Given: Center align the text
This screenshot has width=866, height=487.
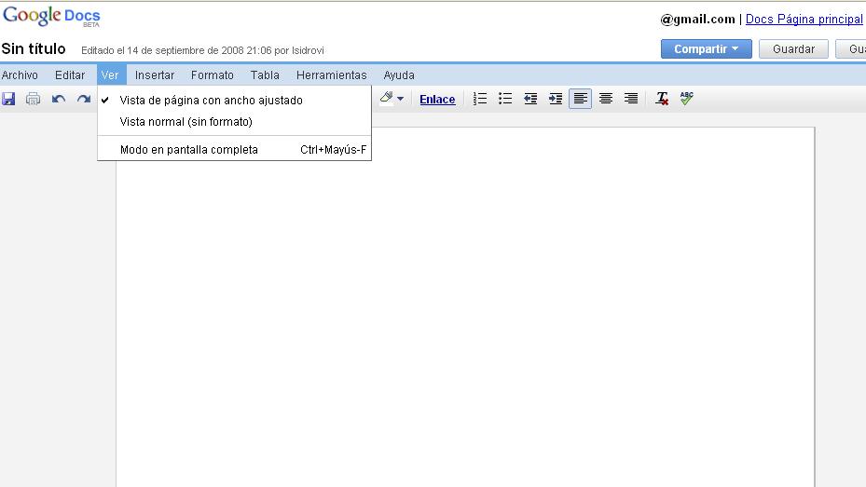Looking at the screenshot, I should pyautogui.click(x=606, y=99).
